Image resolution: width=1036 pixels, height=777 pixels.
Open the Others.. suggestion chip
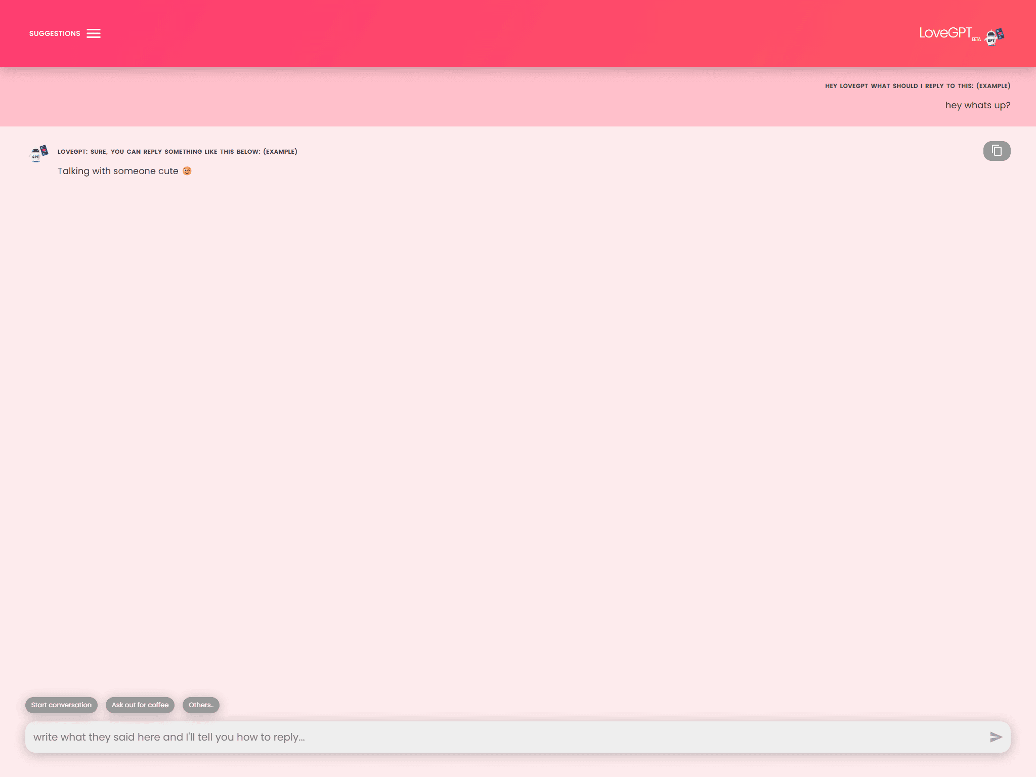[201, 705]
